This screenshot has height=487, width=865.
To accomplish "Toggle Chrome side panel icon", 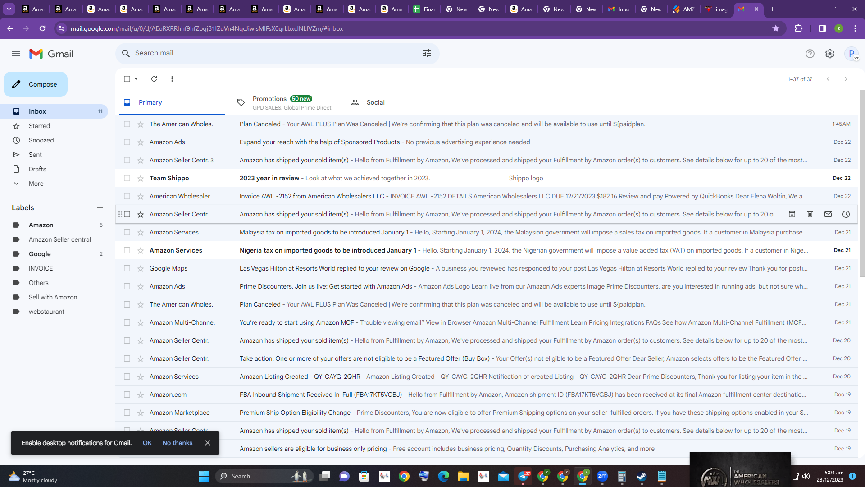I will coord(823,28).
